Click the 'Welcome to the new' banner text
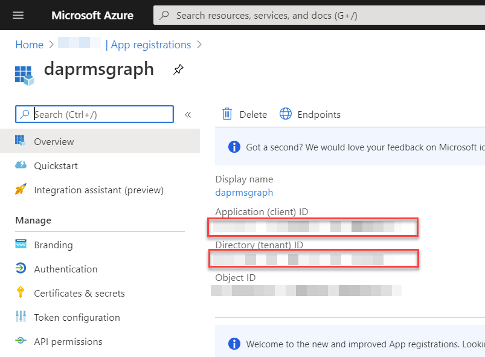The height and width of the screenshot is (357, 485). coord(365,344)
